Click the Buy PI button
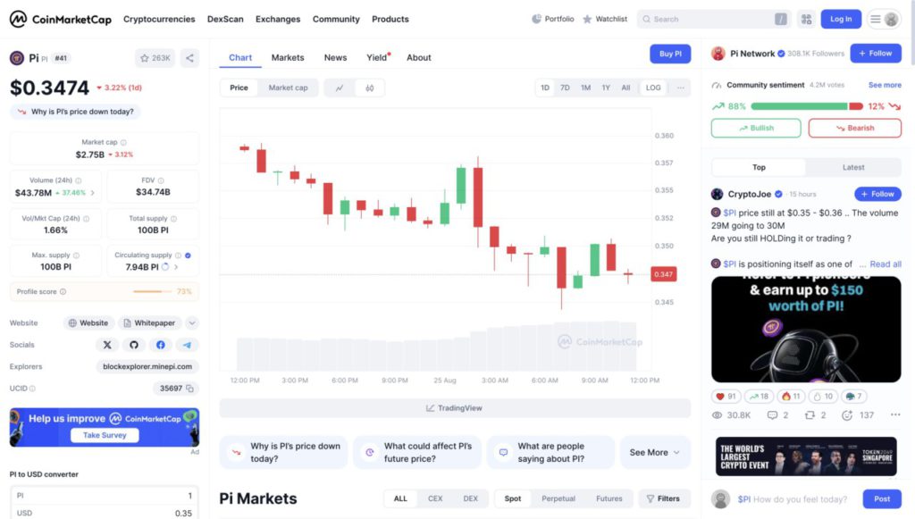 pos(669,54)
